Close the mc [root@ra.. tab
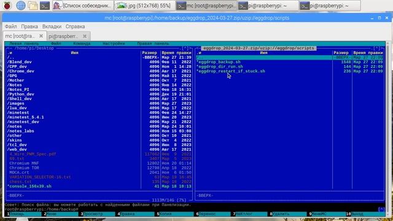 coord(41,36)
